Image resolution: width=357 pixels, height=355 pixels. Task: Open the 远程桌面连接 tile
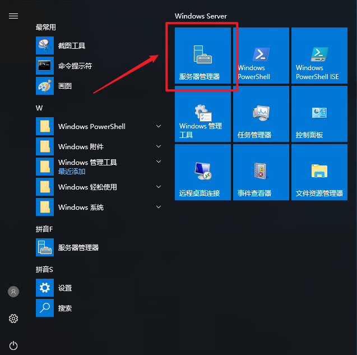(203, 172)
